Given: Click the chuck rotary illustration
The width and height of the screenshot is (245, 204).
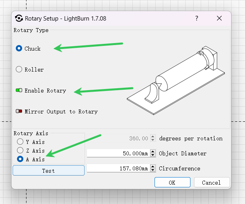Looking at the screenshot, I should tap(176, 80).
